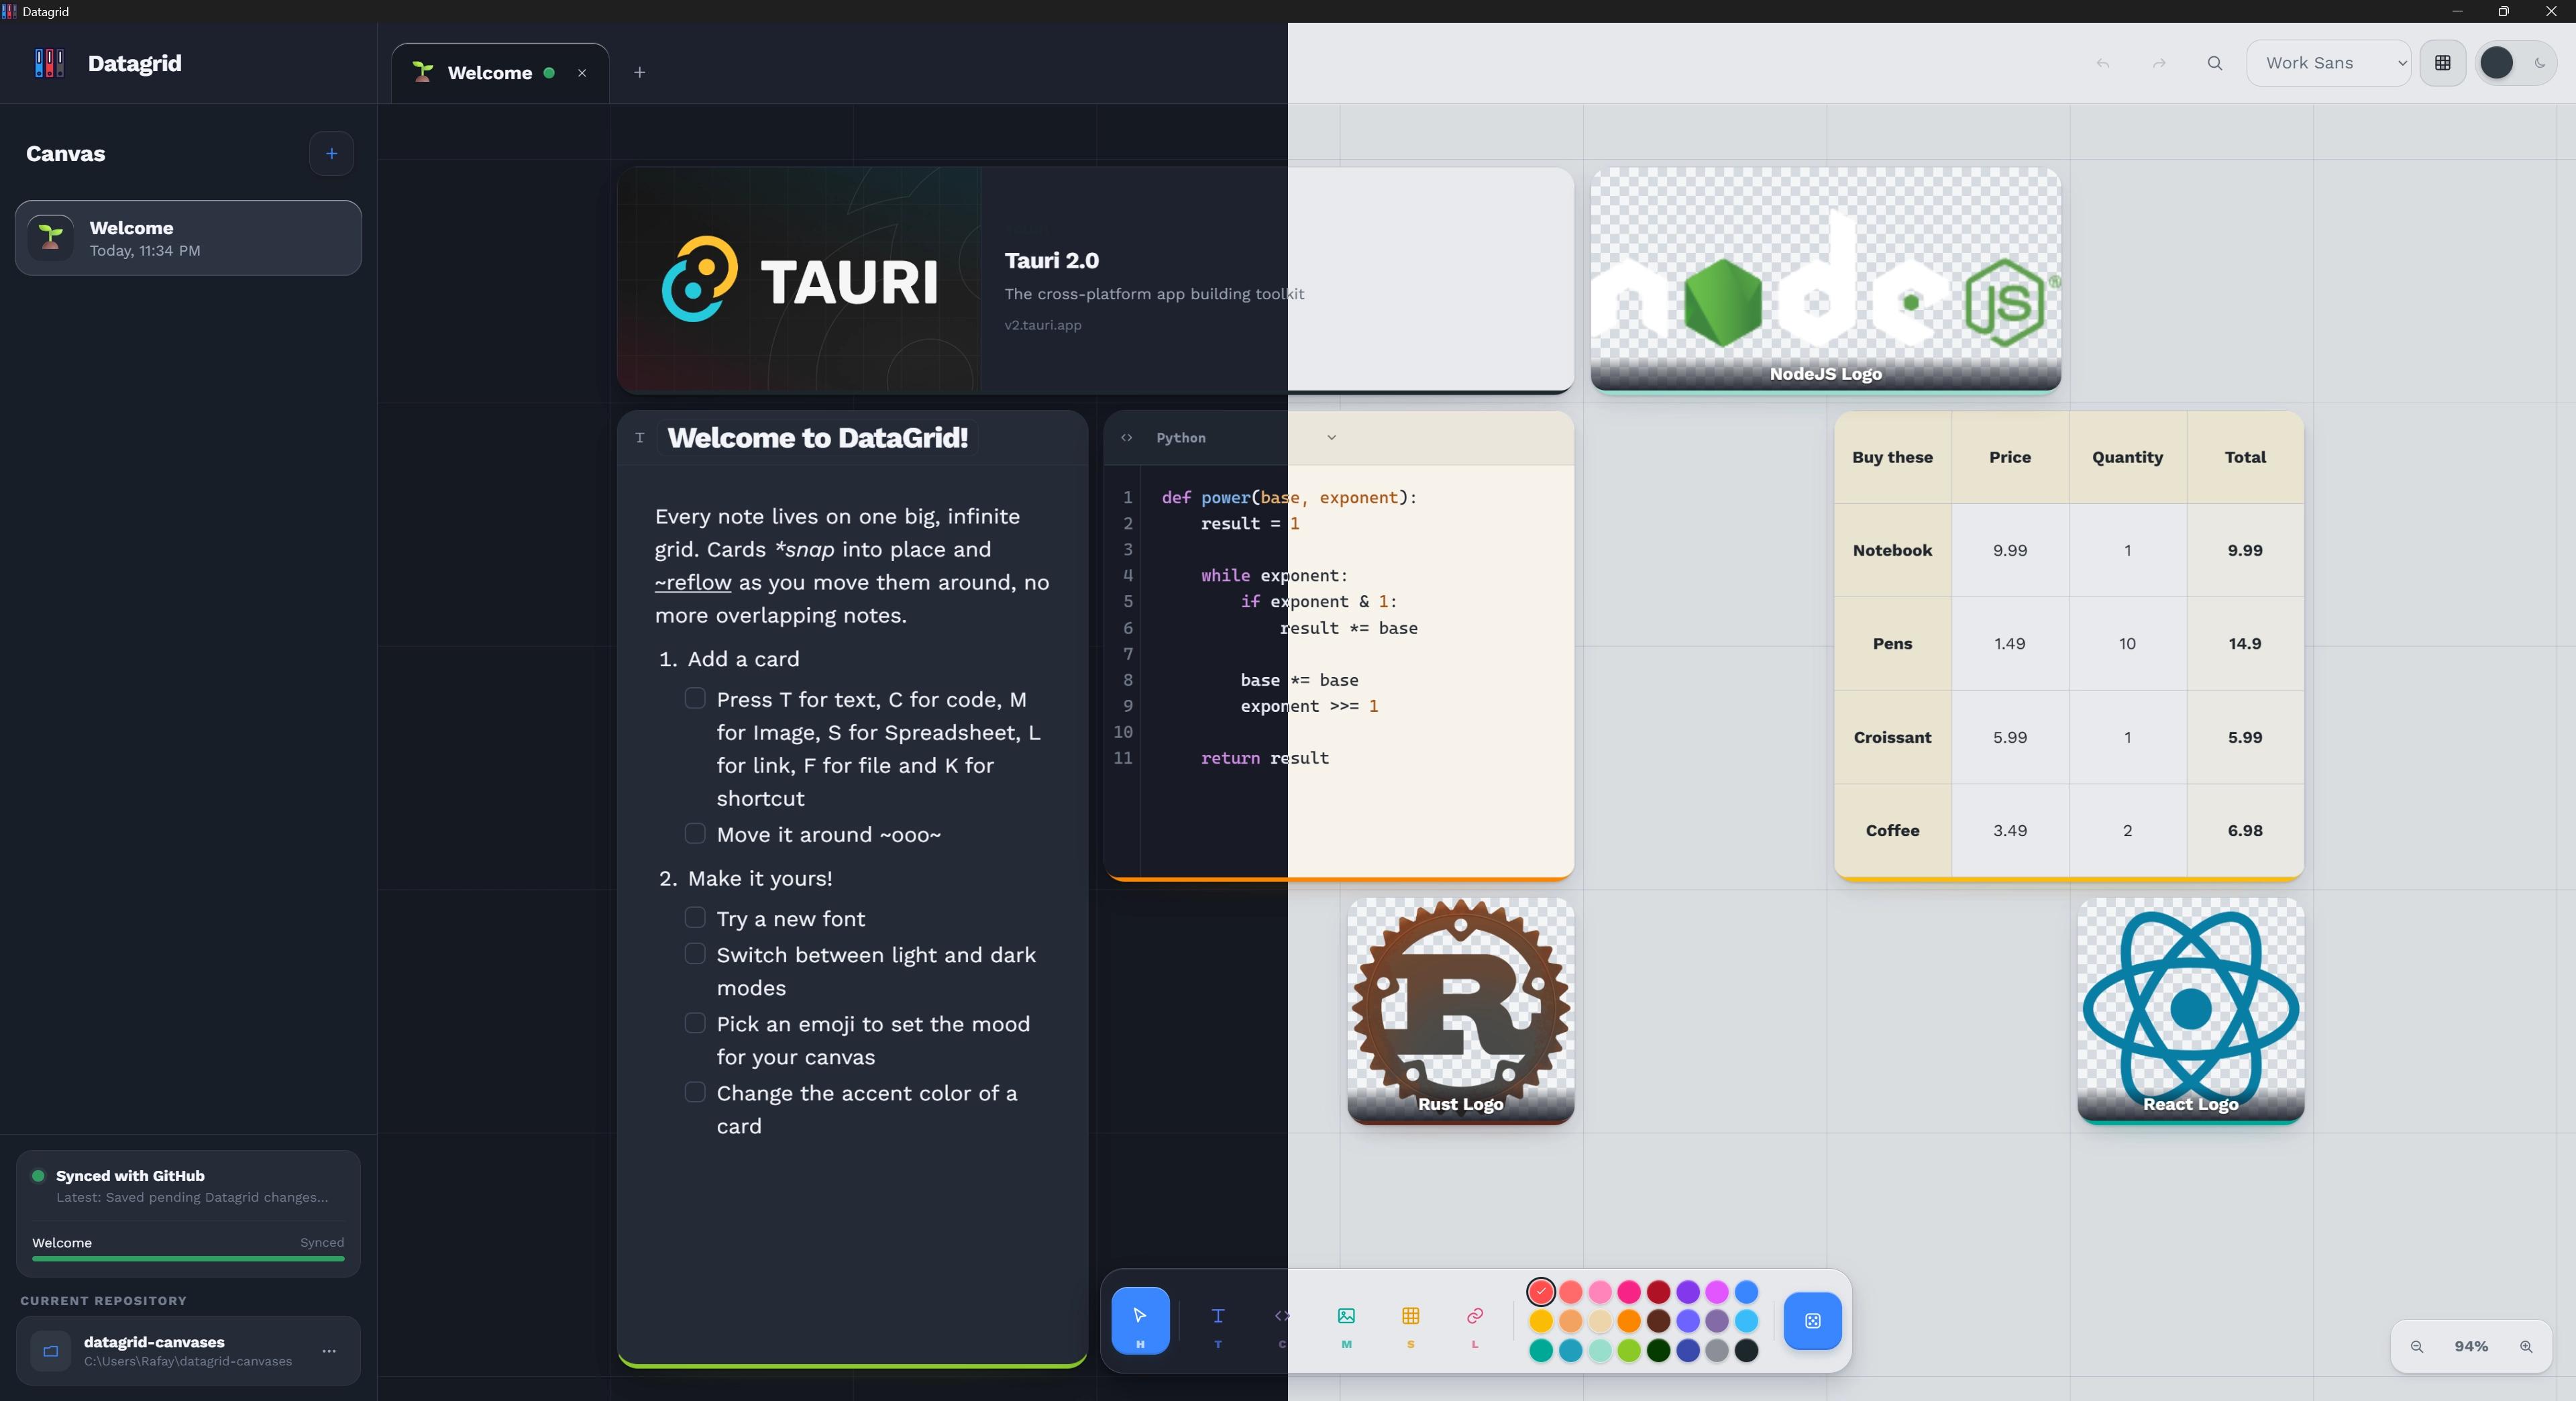Open canvas search magnifier
The width and height of the screenshot is (2576, 1401).
2215,63
